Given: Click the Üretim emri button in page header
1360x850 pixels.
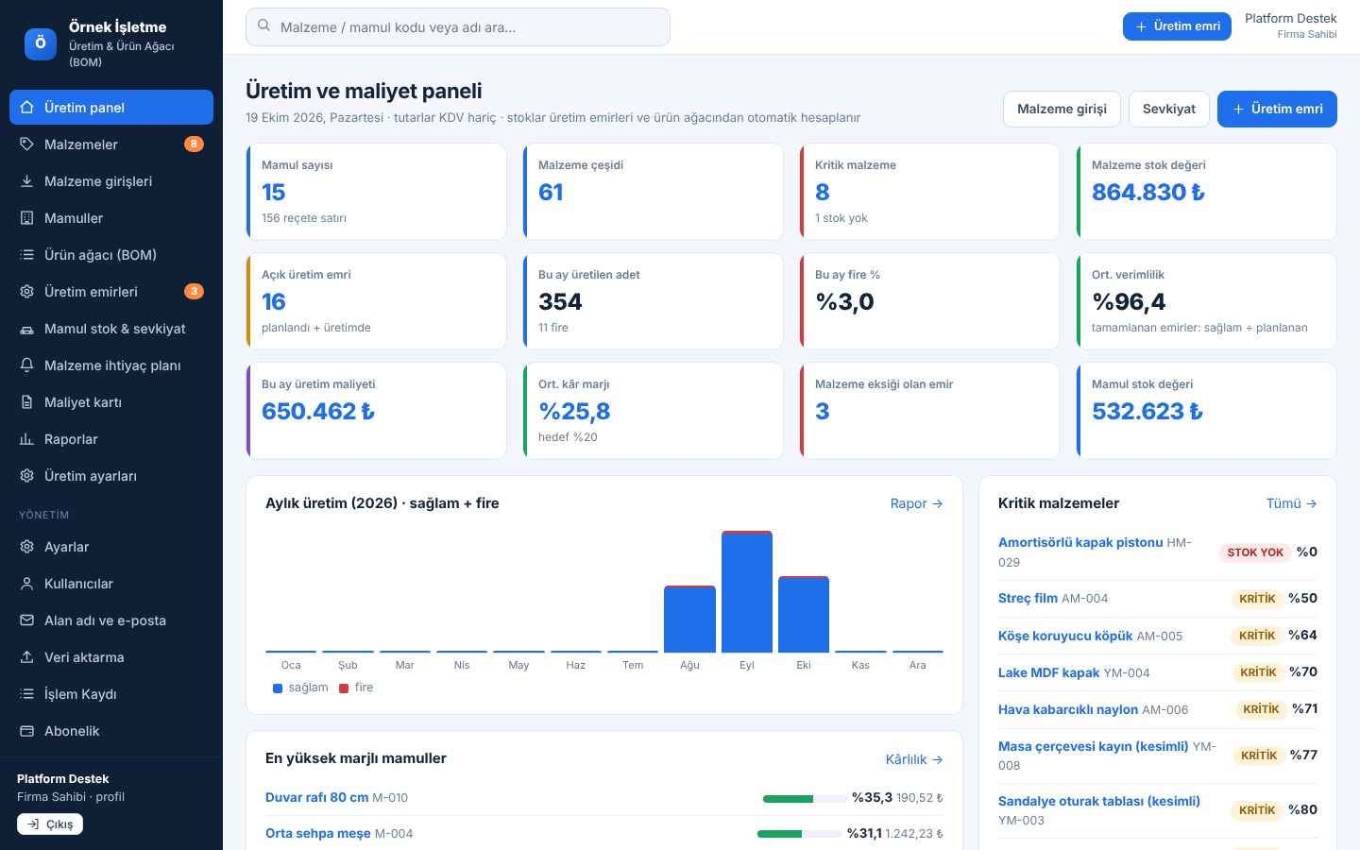Looking at the screenshot, I should (x=1277, y=109).
